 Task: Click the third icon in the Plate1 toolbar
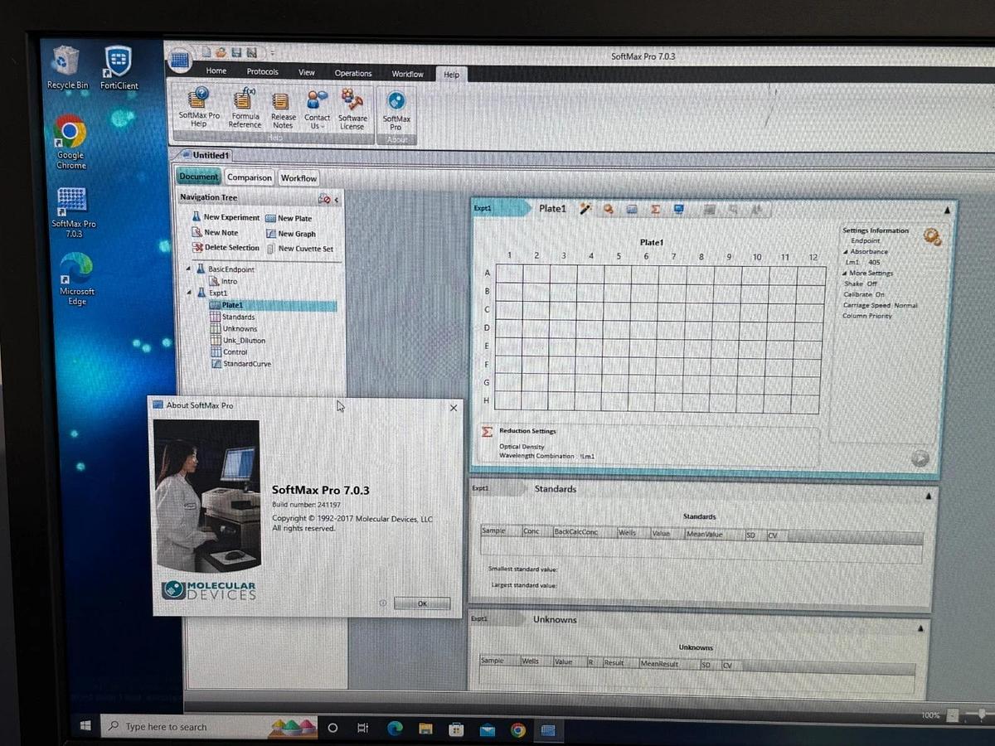click(x=632, y=210)
